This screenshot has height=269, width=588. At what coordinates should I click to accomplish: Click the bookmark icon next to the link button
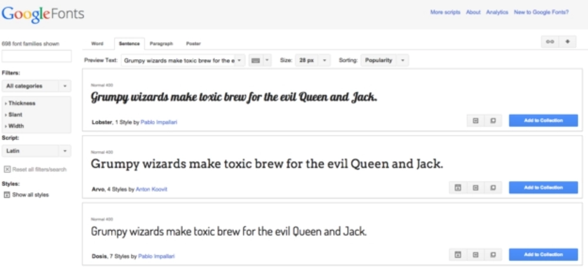point(567,42)
